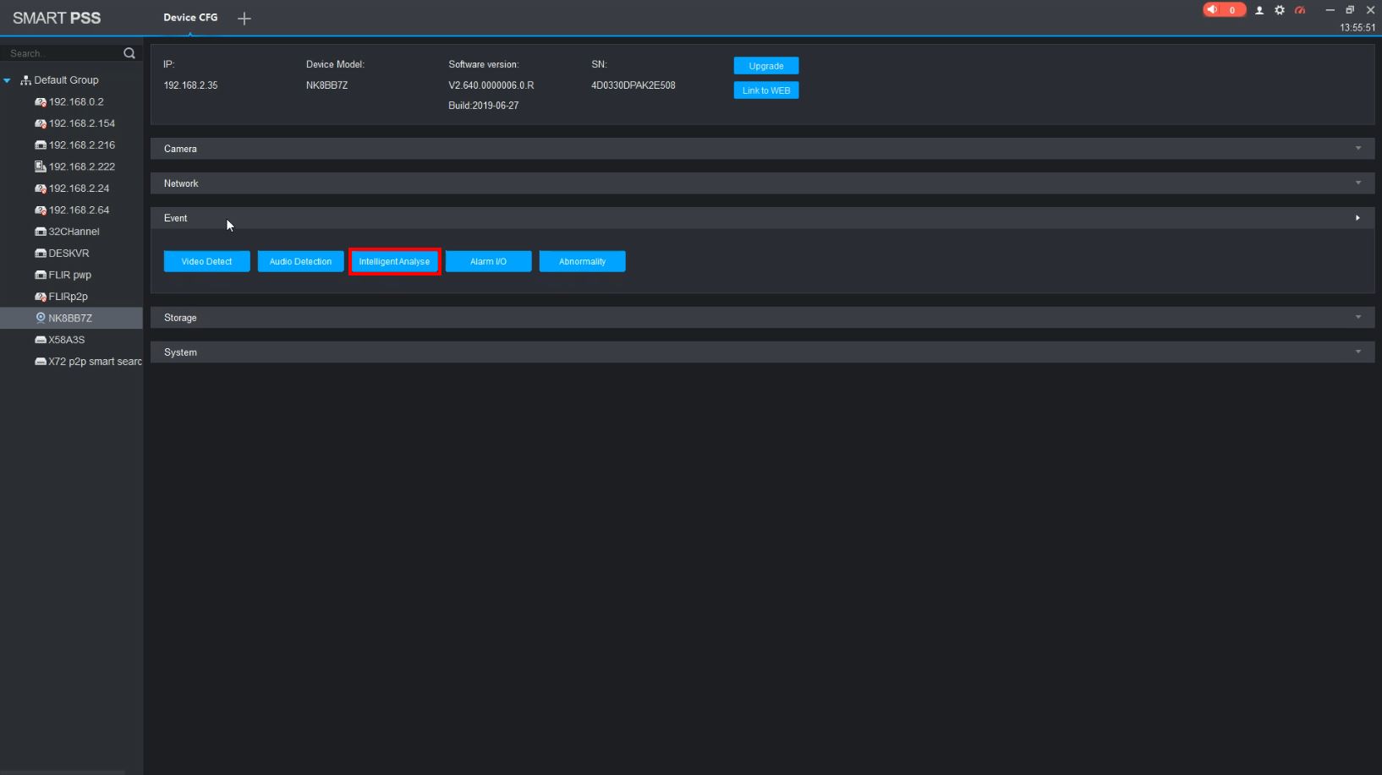1382x775 pixels.
Task: Click offline device icon beside 192.168.2.154
Action: pos(40,124)
